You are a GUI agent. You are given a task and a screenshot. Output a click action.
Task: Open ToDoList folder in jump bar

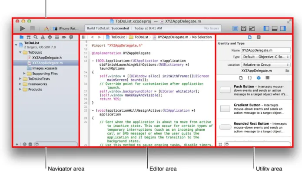(139, 37)
